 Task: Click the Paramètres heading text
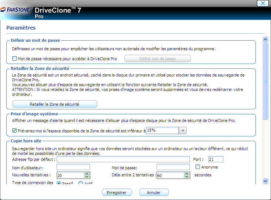pos(21,28)
